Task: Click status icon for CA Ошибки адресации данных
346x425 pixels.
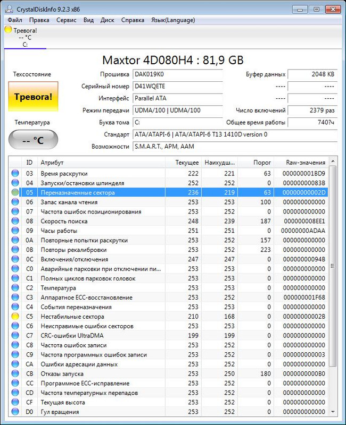Action: [x=15, y=364]
